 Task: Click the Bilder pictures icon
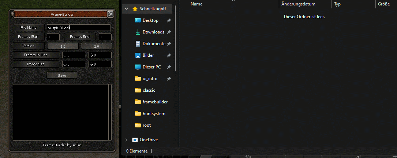click(x=138, y=55)
